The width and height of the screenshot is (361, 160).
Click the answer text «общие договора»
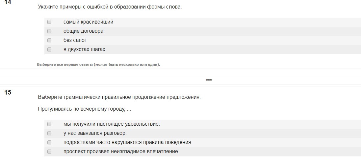pyautogui.click(x=83, y=31)
